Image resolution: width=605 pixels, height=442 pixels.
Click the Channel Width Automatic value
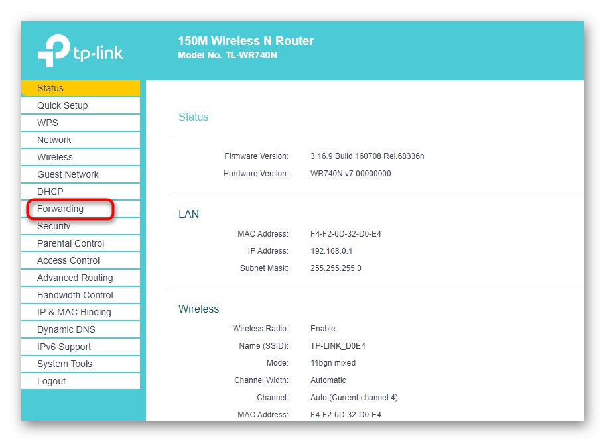(328, 380)
